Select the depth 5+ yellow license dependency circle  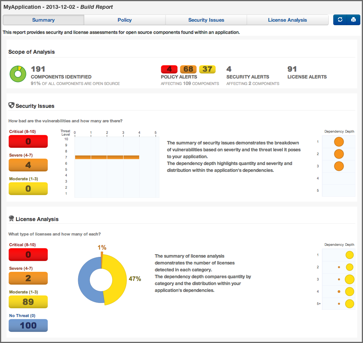click(349, 304)
